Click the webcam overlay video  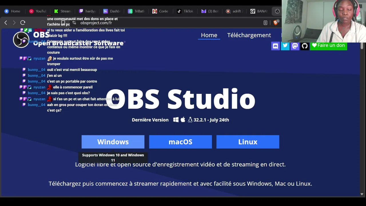pos(324,21)
